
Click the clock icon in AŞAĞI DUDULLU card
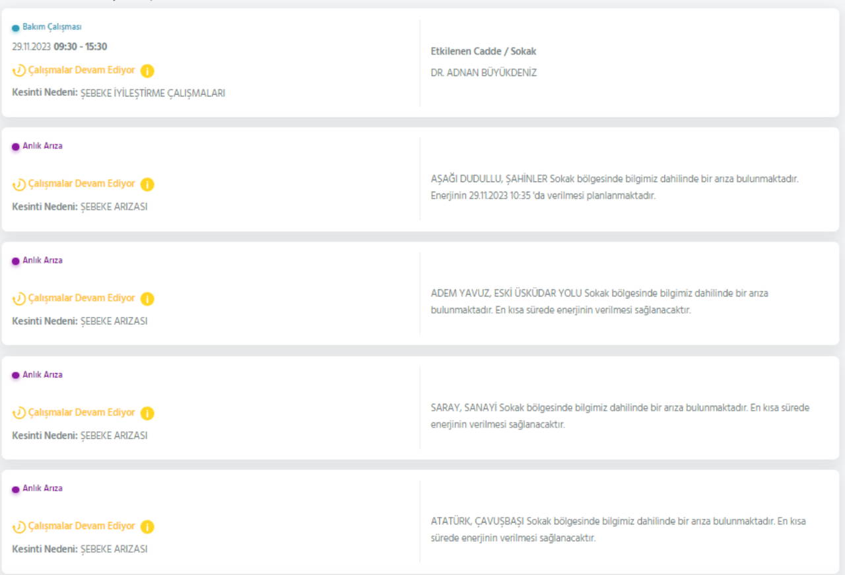coord(19,184)
